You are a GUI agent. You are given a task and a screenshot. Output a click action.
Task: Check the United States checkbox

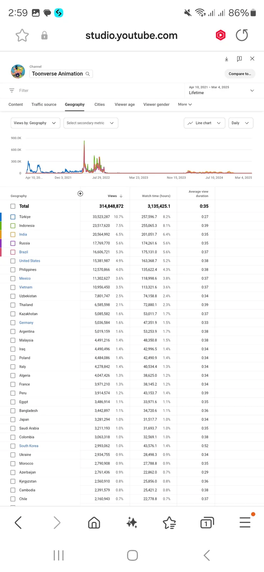[x=13, y=261]
